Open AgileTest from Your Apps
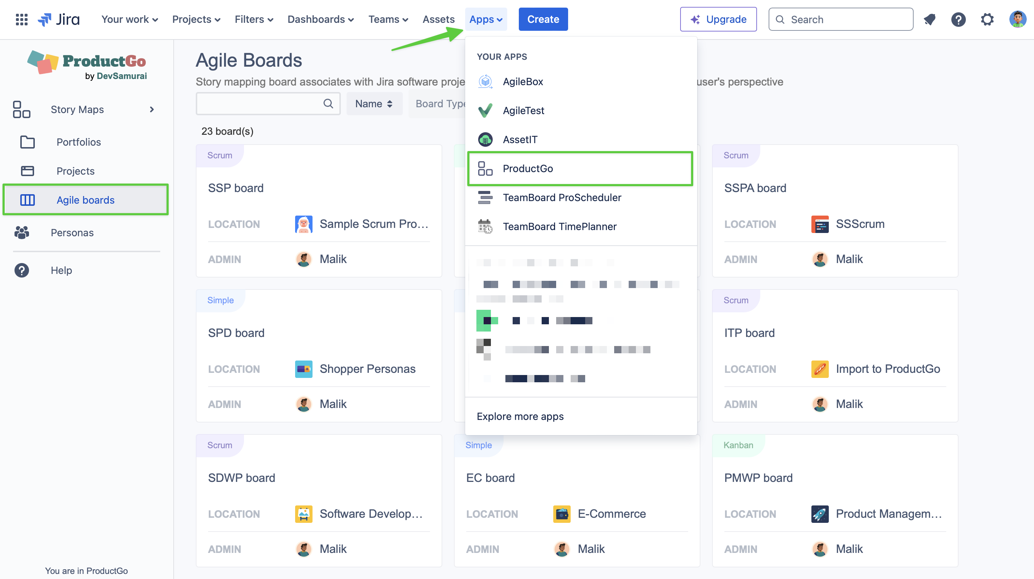Screen dimensions: 1034x579 coord(523,111)
